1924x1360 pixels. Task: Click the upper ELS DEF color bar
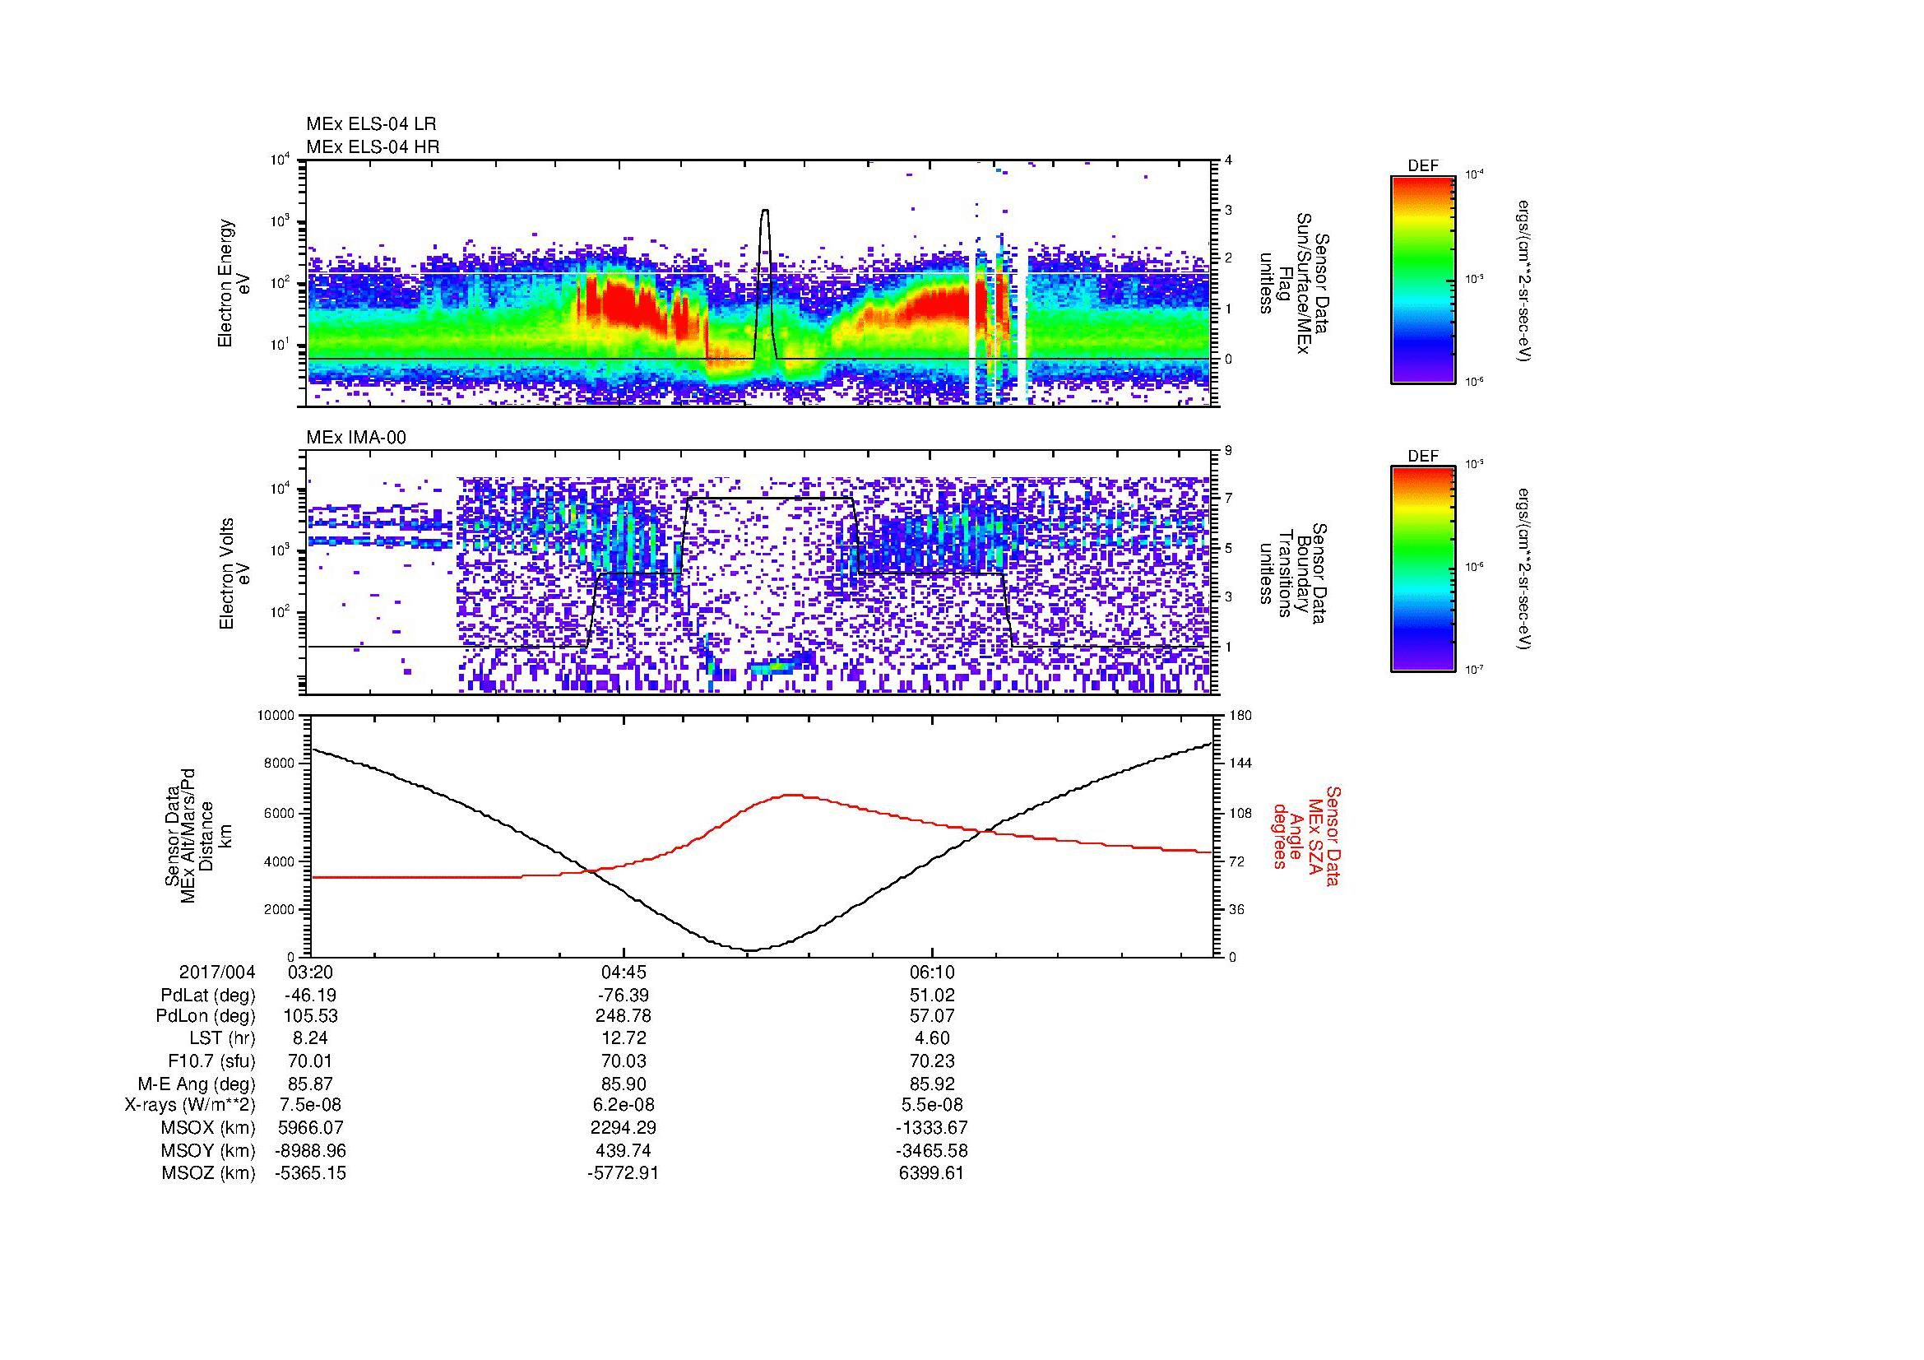pyautogui.click(x=1422, y=279)
